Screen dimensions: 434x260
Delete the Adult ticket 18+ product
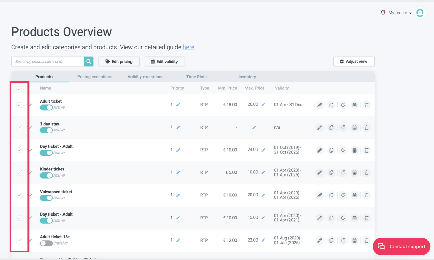(366, 240)
